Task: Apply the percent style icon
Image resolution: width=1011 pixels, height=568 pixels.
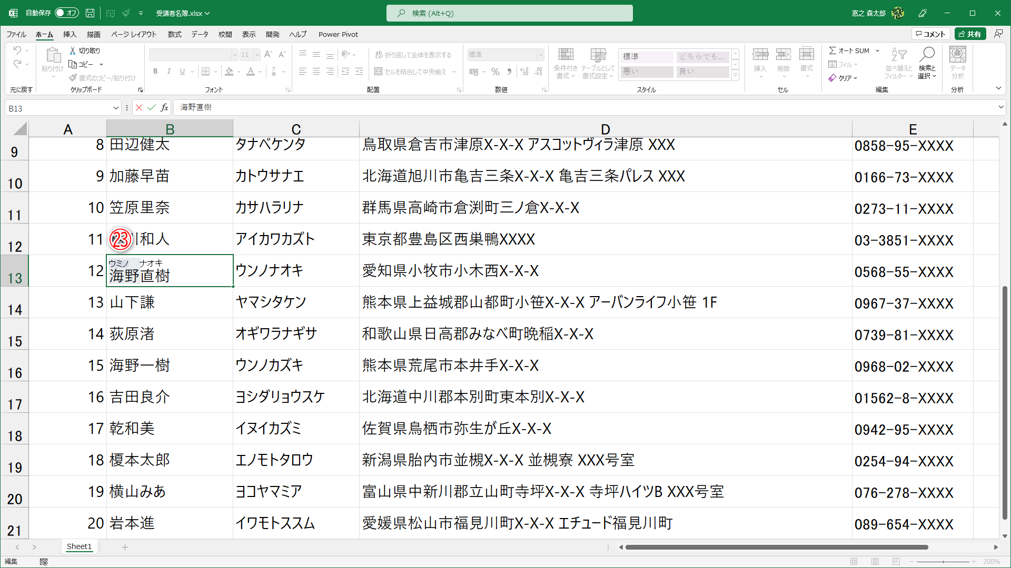Action: pyautogui.click(x=495, y=72)
